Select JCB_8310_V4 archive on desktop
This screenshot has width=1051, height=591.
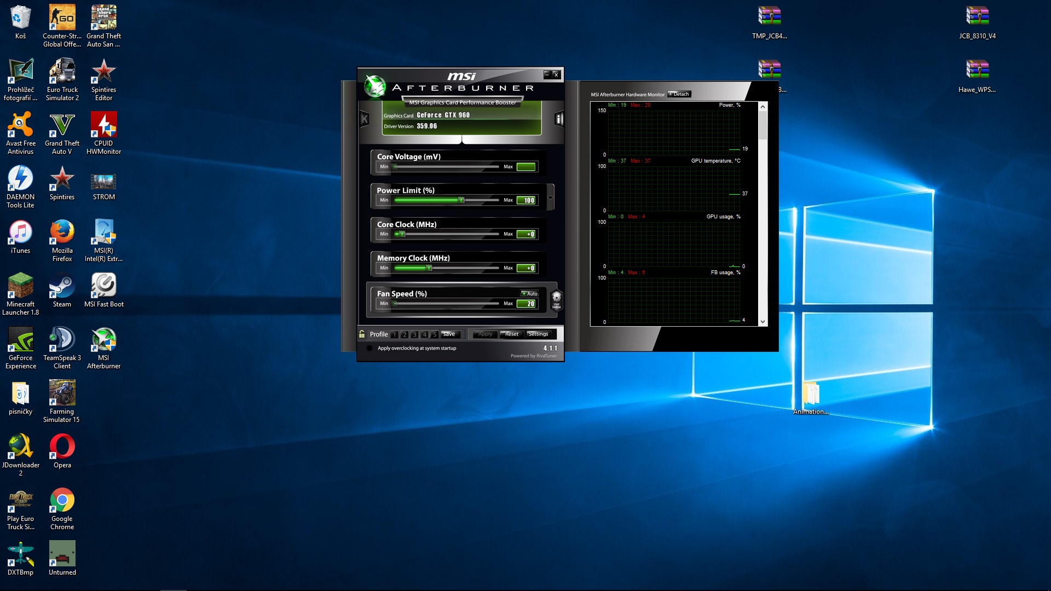pos(977,22)
